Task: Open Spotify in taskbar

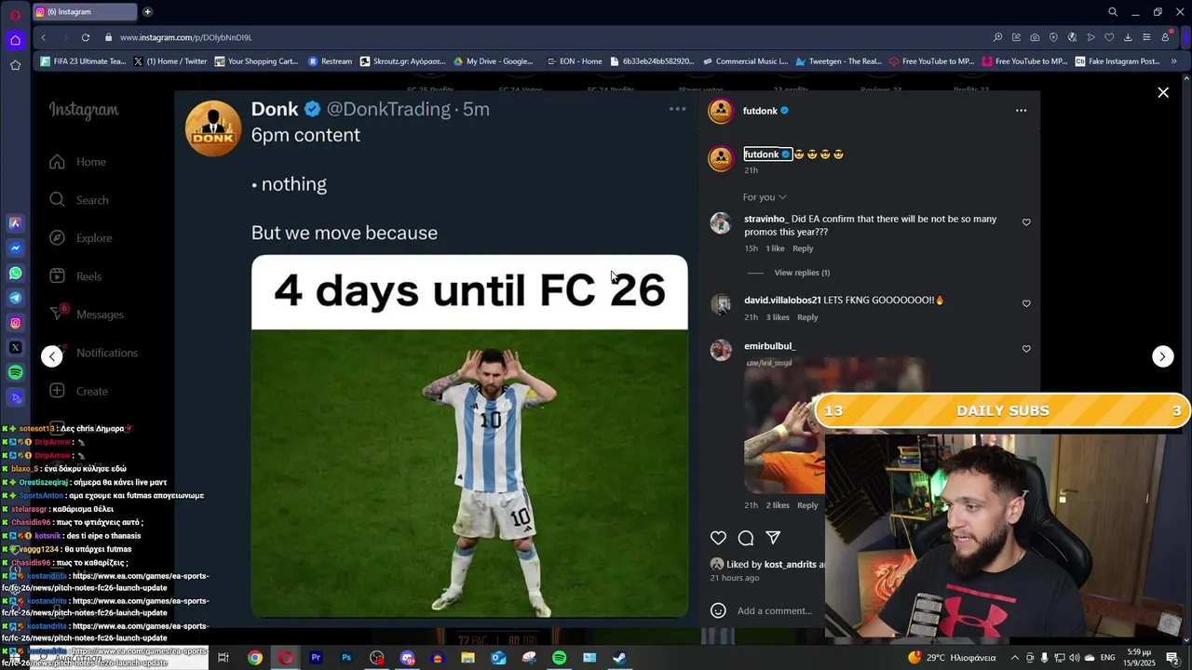Action: pyautogui.click(x=559, y=658)
